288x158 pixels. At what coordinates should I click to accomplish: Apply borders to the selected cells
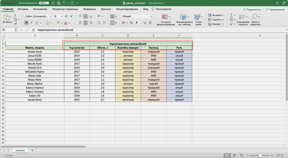click(47, 23)
